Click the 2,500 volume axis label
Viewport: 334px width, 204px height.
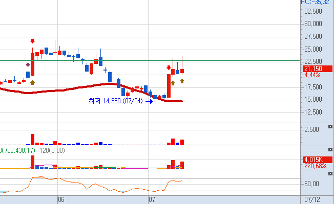(x=311, y=129)
